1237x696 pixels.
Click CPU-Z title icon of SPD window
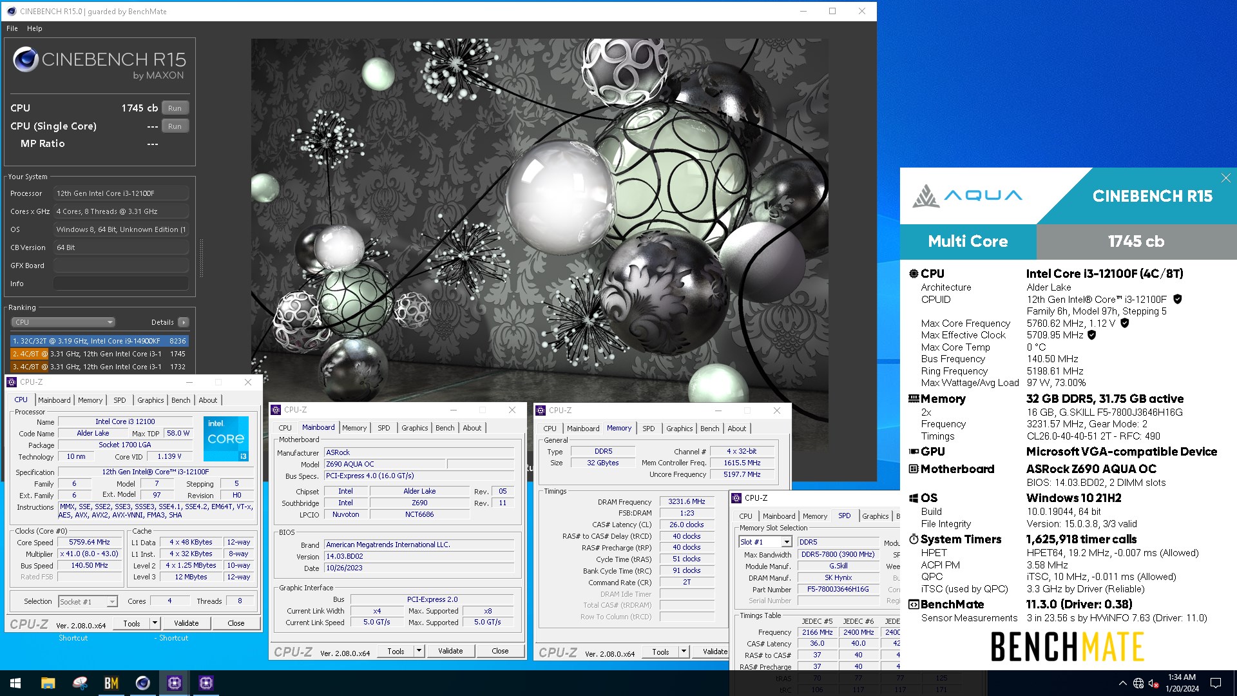tap(737, 498)
